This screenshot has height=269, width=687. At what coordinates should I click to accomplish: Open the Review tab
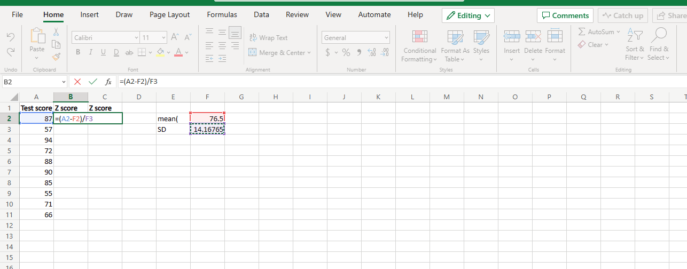(297, 15)
